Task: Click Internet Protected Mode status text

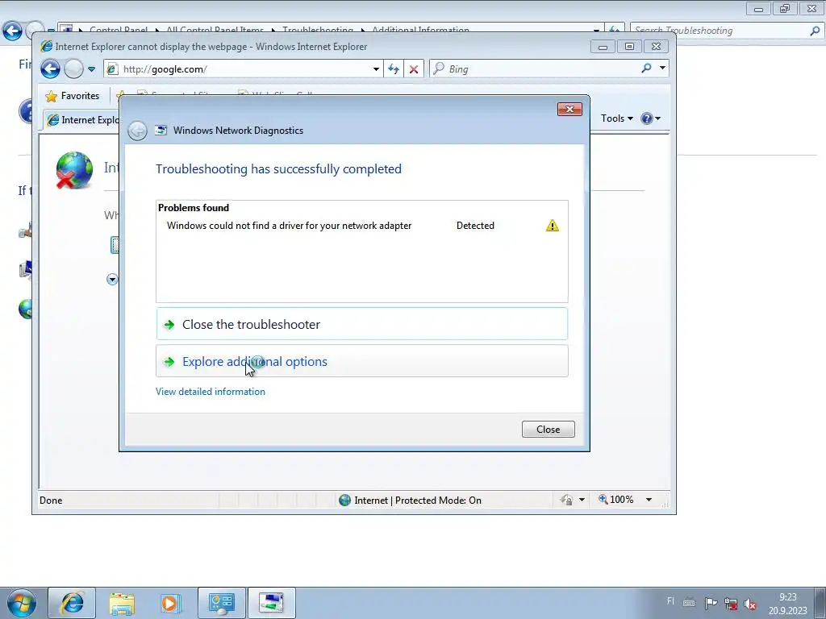Action: 417,501
